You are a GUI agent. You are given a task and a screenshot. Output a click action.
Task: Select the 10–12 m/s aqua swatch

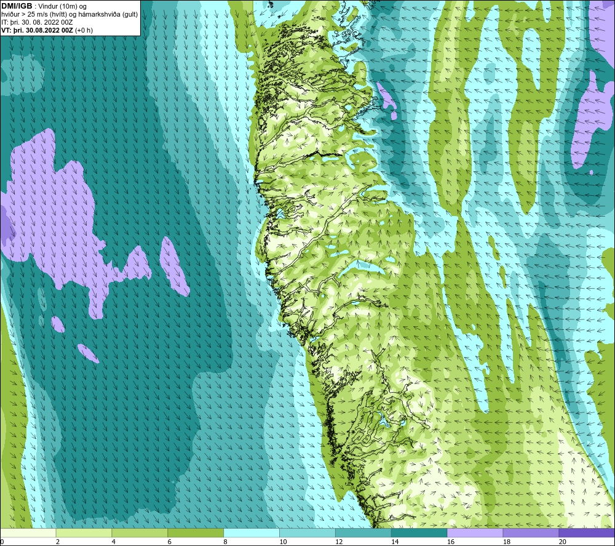pos(307,532)
